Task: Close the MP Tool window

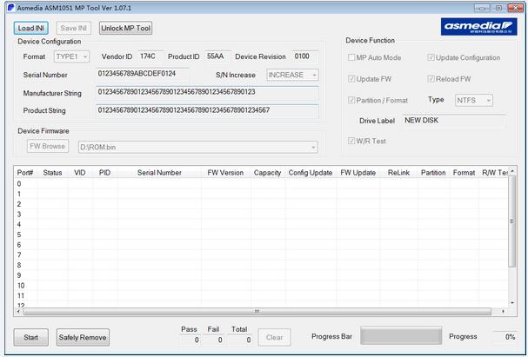Action: [515, 8]
